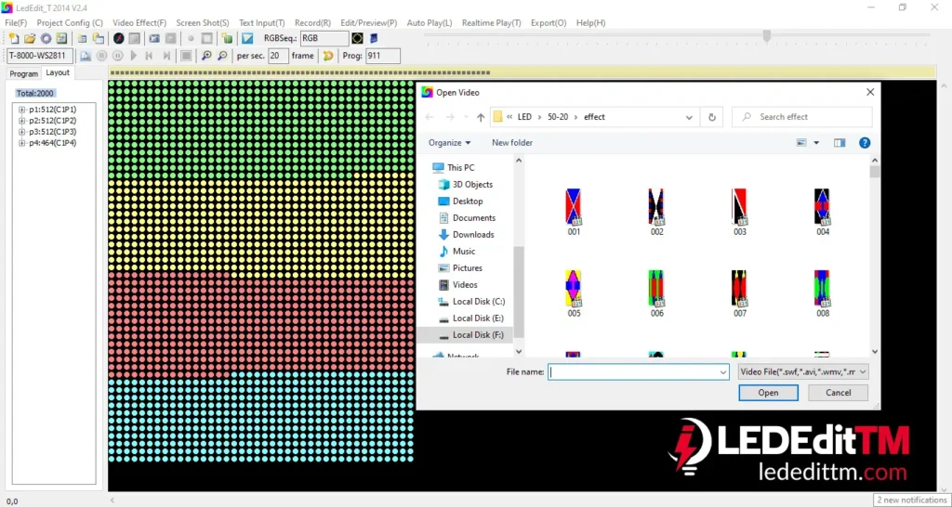Open the Video Effect(F) menu
The height and width of the screenshot is (507, 952).
point(139,22)
